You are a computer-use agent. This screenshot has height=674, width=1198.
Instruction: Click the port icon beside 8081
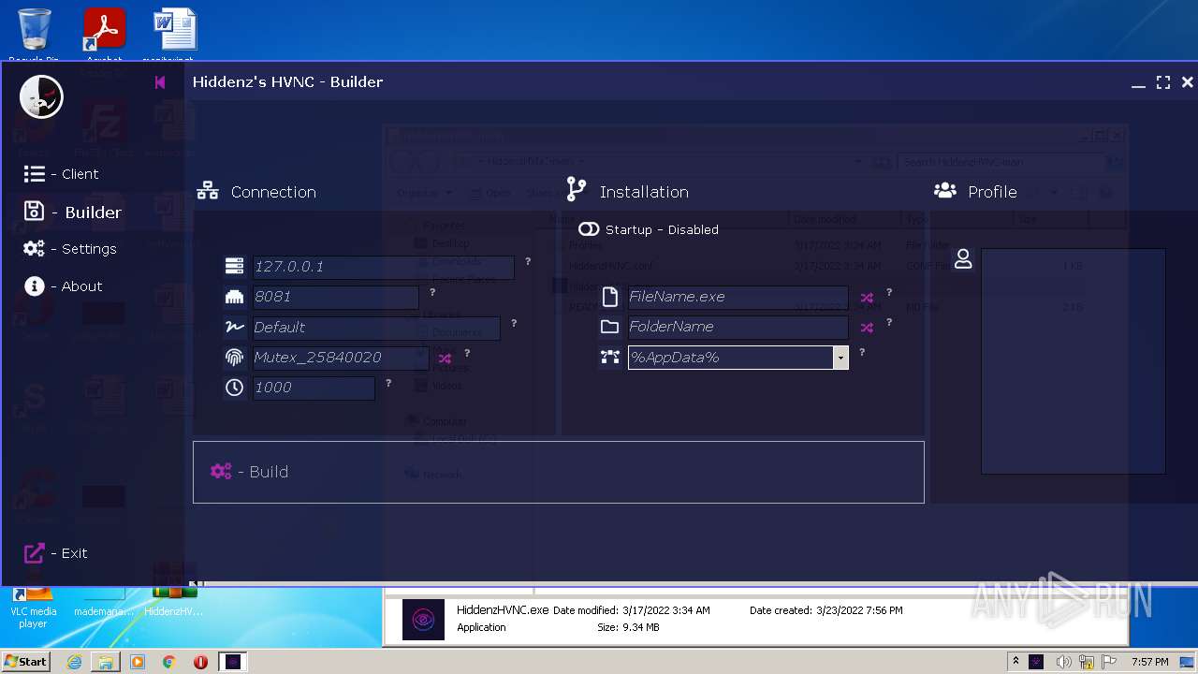(x=234, y=297)
